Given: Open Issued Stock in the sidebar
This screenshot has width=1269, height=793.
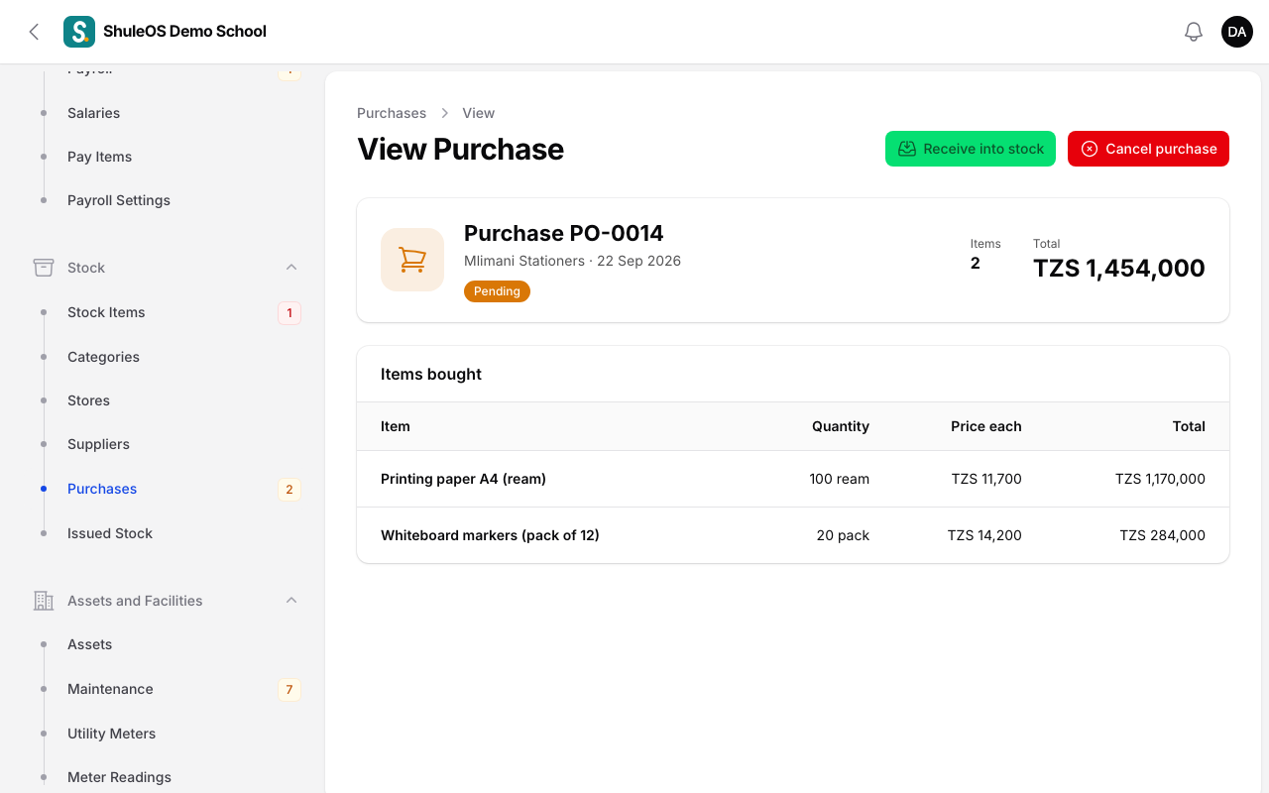Looking at the screenshot, I should [110, 533].
